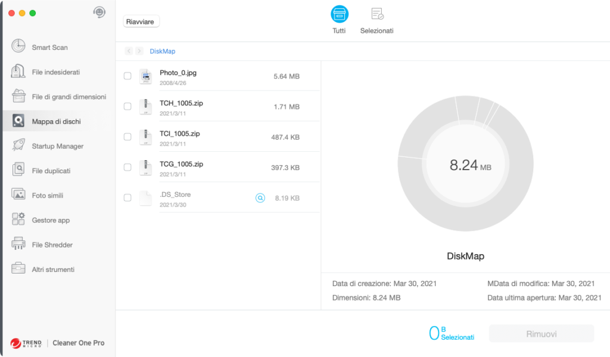
Task: Click the DiskMap breadcrumb link
Action: (x=163, y=51)
